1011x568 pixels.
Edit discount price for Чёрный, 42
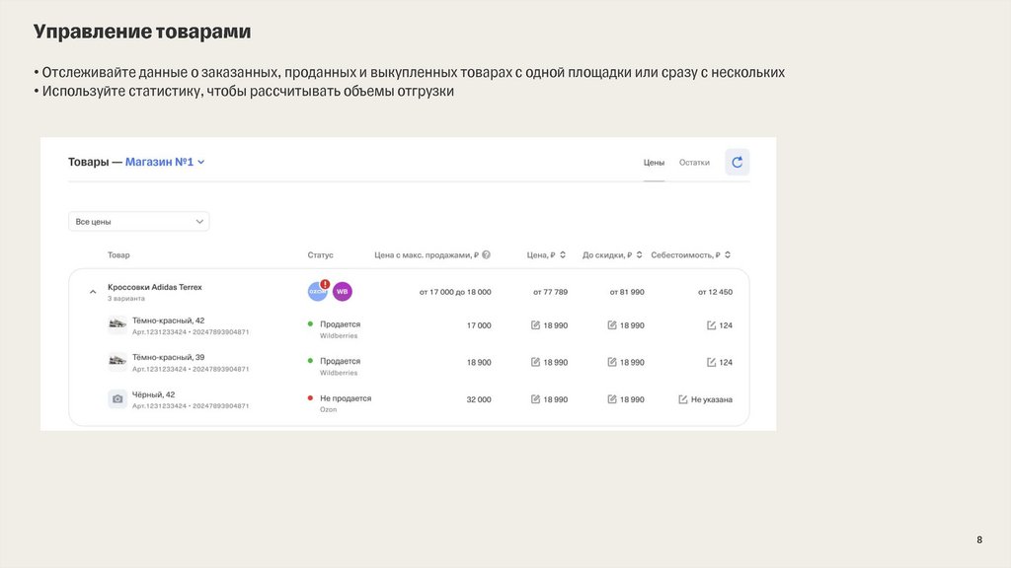[x=612, y=399]
